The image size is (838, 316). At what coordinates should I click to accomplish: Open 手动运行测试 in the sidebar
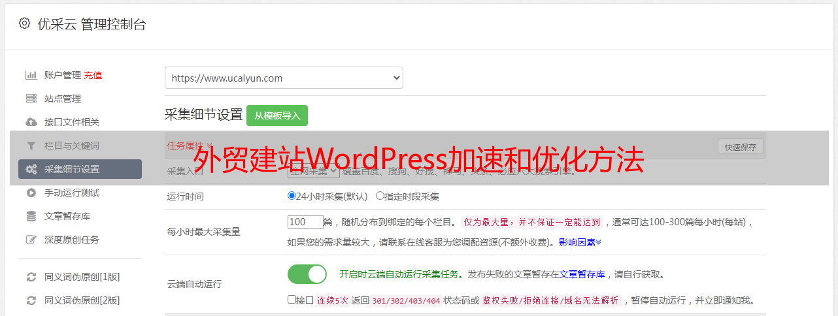coord(72,193)
